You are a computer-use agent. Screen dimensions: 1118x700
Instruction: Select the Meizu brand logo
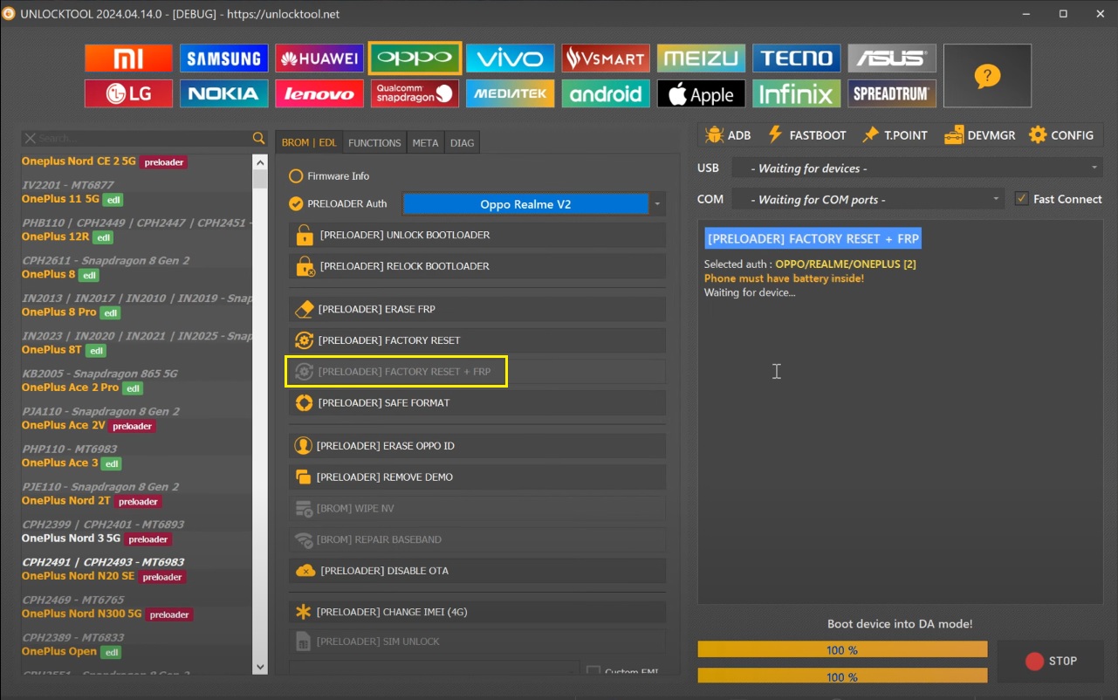(x=702, y=58)
